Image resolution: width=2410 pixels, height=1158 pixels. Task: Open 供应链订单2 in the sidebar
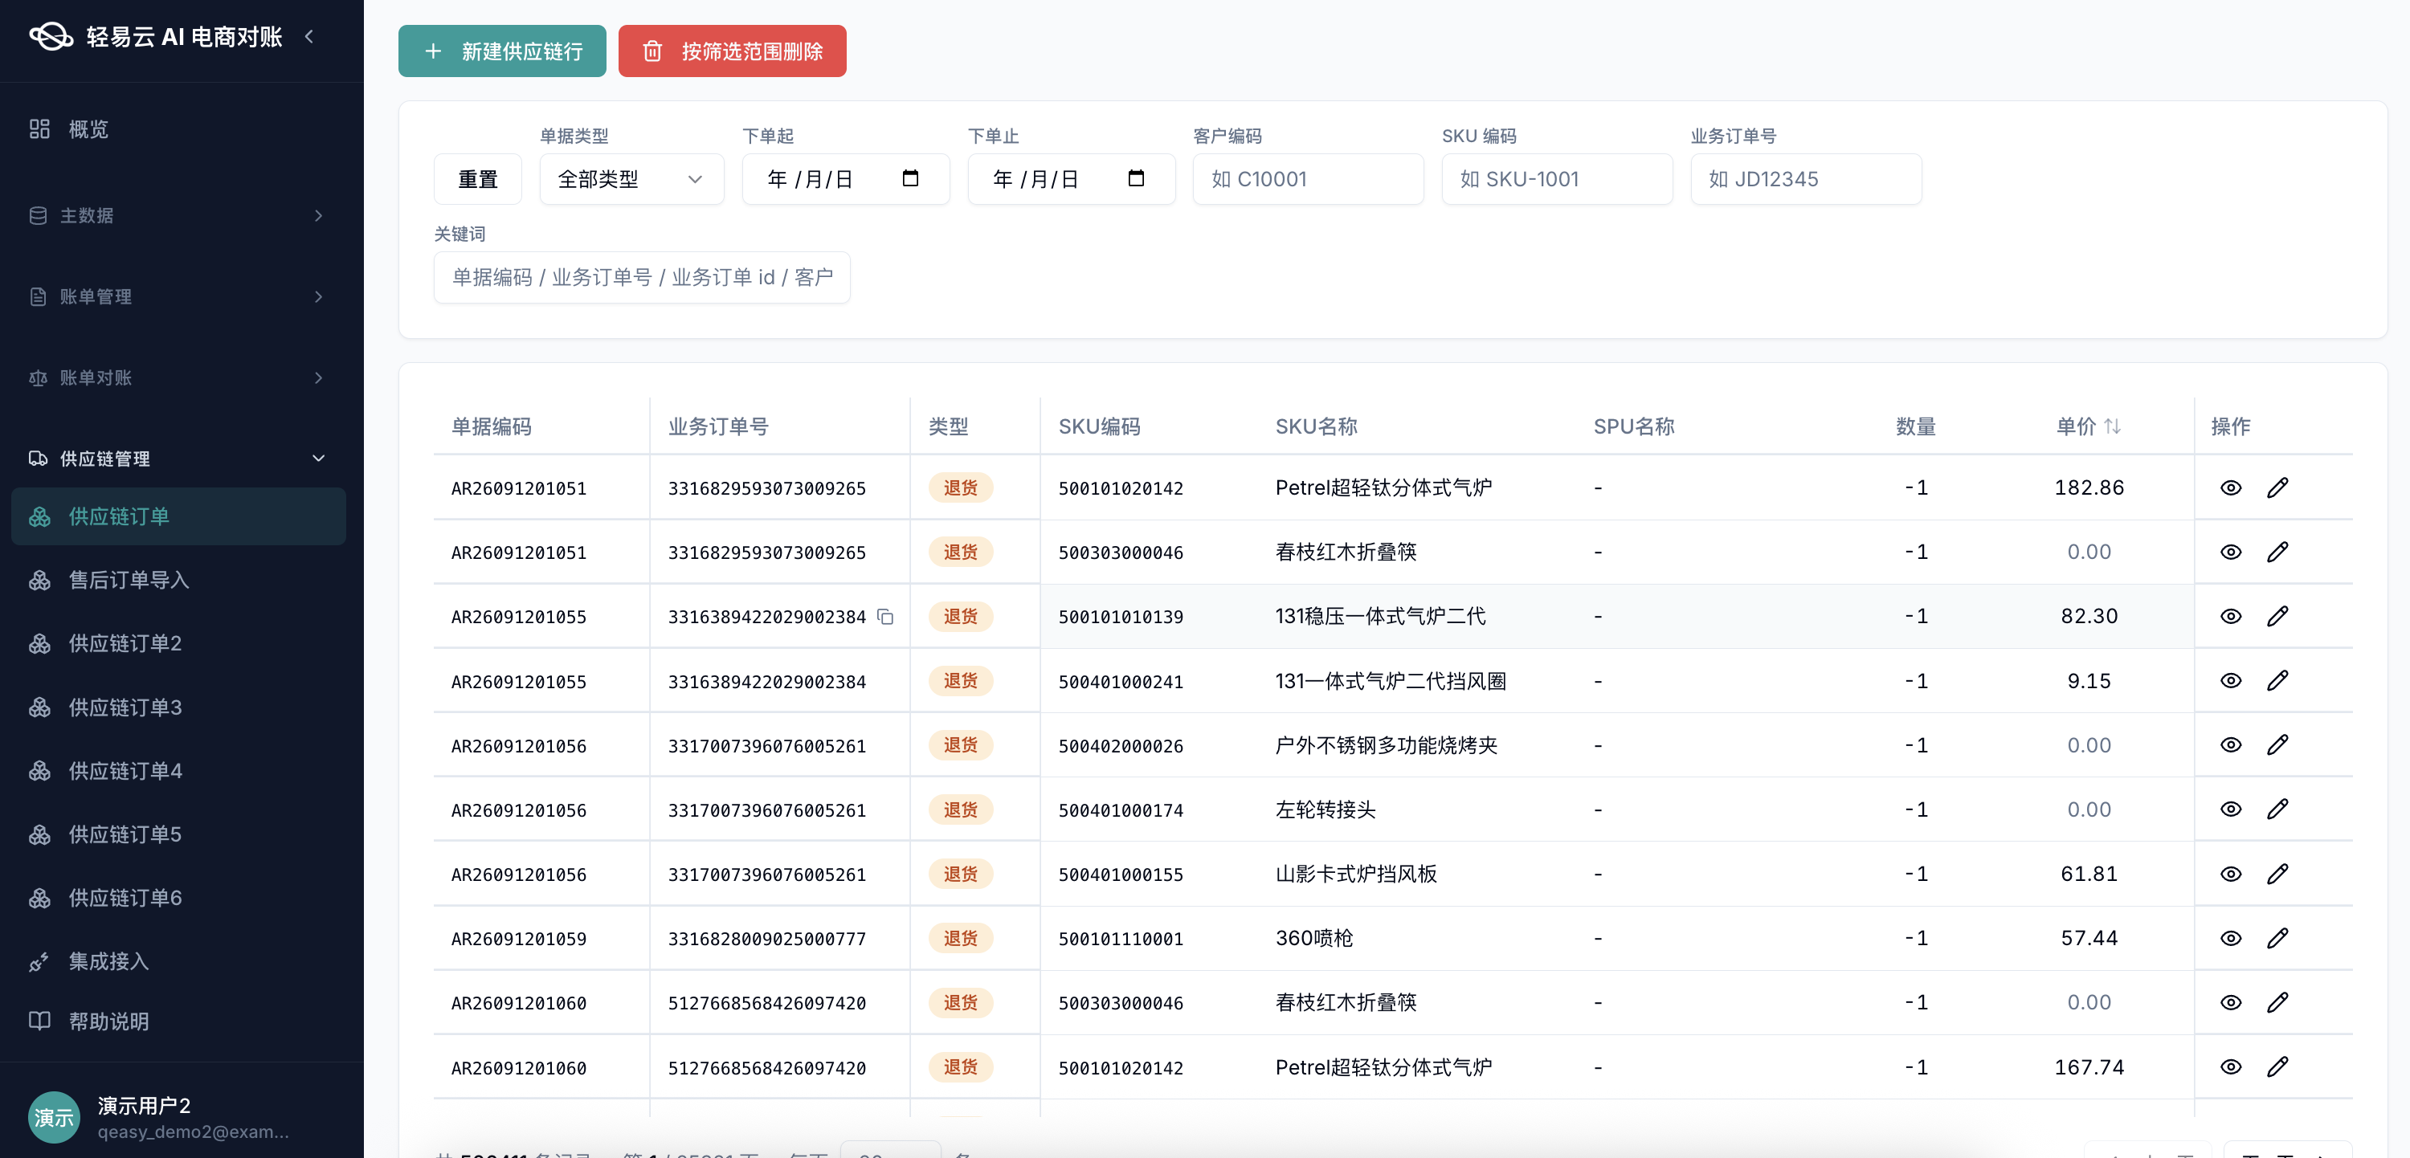(x=178, y=643)
